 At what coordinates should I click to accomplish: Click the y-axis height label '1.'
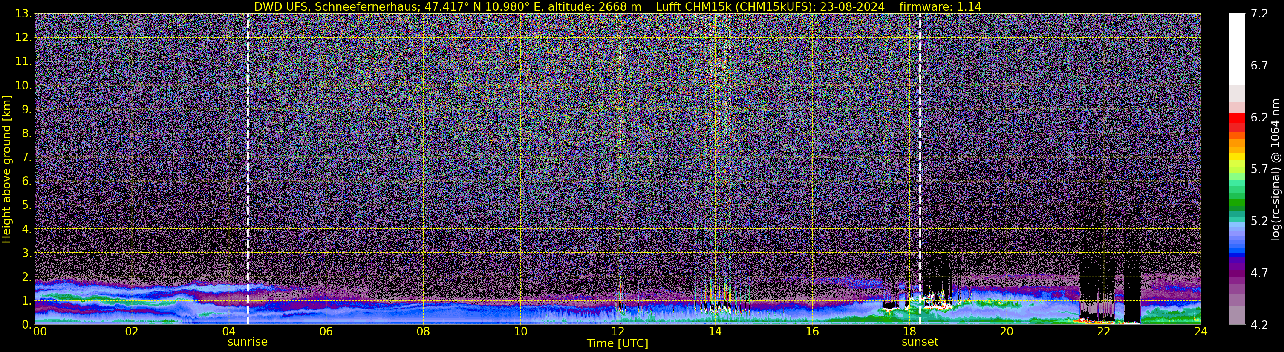click(27, 300)
